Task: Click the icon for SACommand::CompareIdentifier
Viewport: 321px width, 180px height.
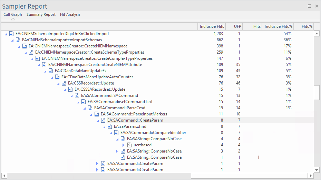Action: tap(116, 133)
